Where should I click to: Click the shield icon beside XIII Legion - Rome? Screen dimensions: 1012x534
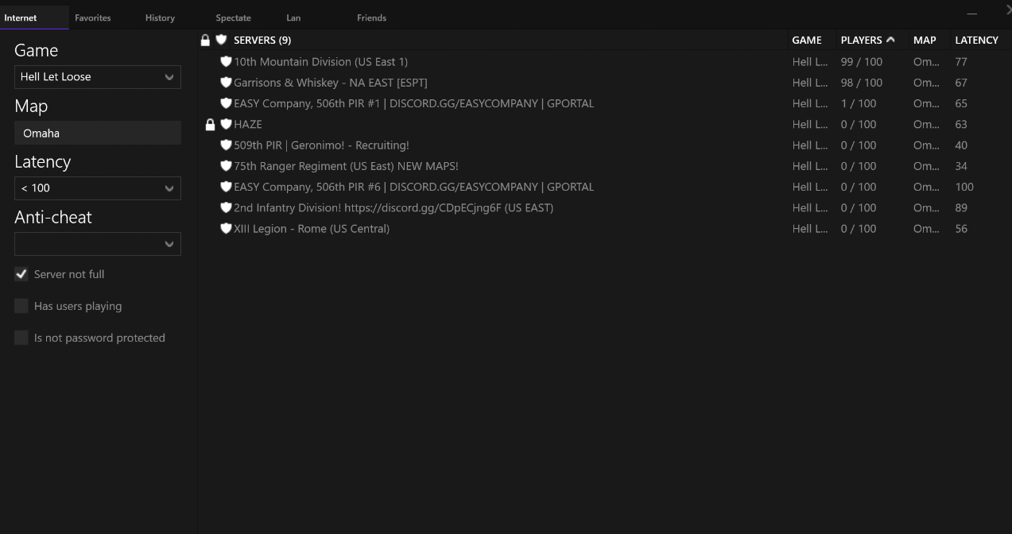226,229
